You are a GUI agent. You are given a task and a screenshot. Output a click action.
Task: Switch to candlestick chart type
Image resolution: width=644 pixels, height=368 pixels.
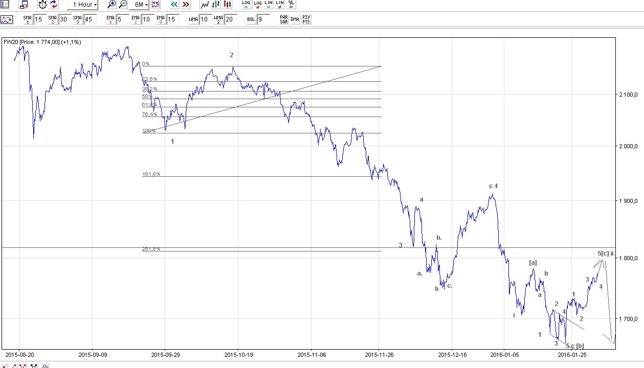click(228, 5)
